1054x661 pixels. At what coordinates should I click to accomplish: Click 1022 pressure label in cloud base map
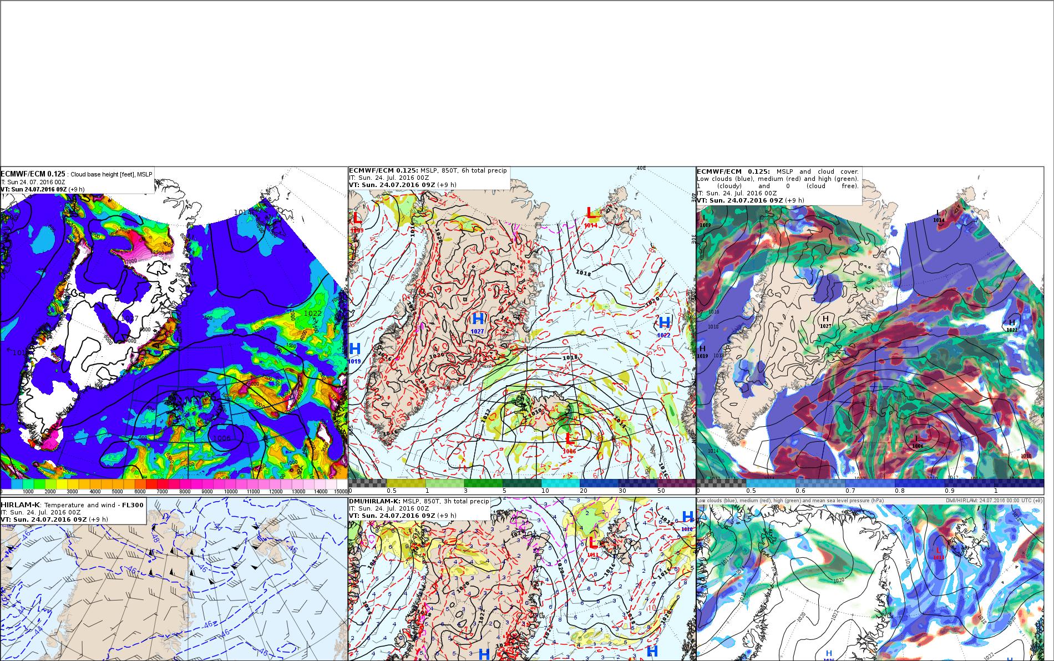[313, 313]
